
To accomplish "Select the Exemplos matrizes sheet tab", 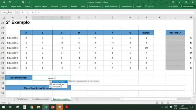I will click(61, 99).
